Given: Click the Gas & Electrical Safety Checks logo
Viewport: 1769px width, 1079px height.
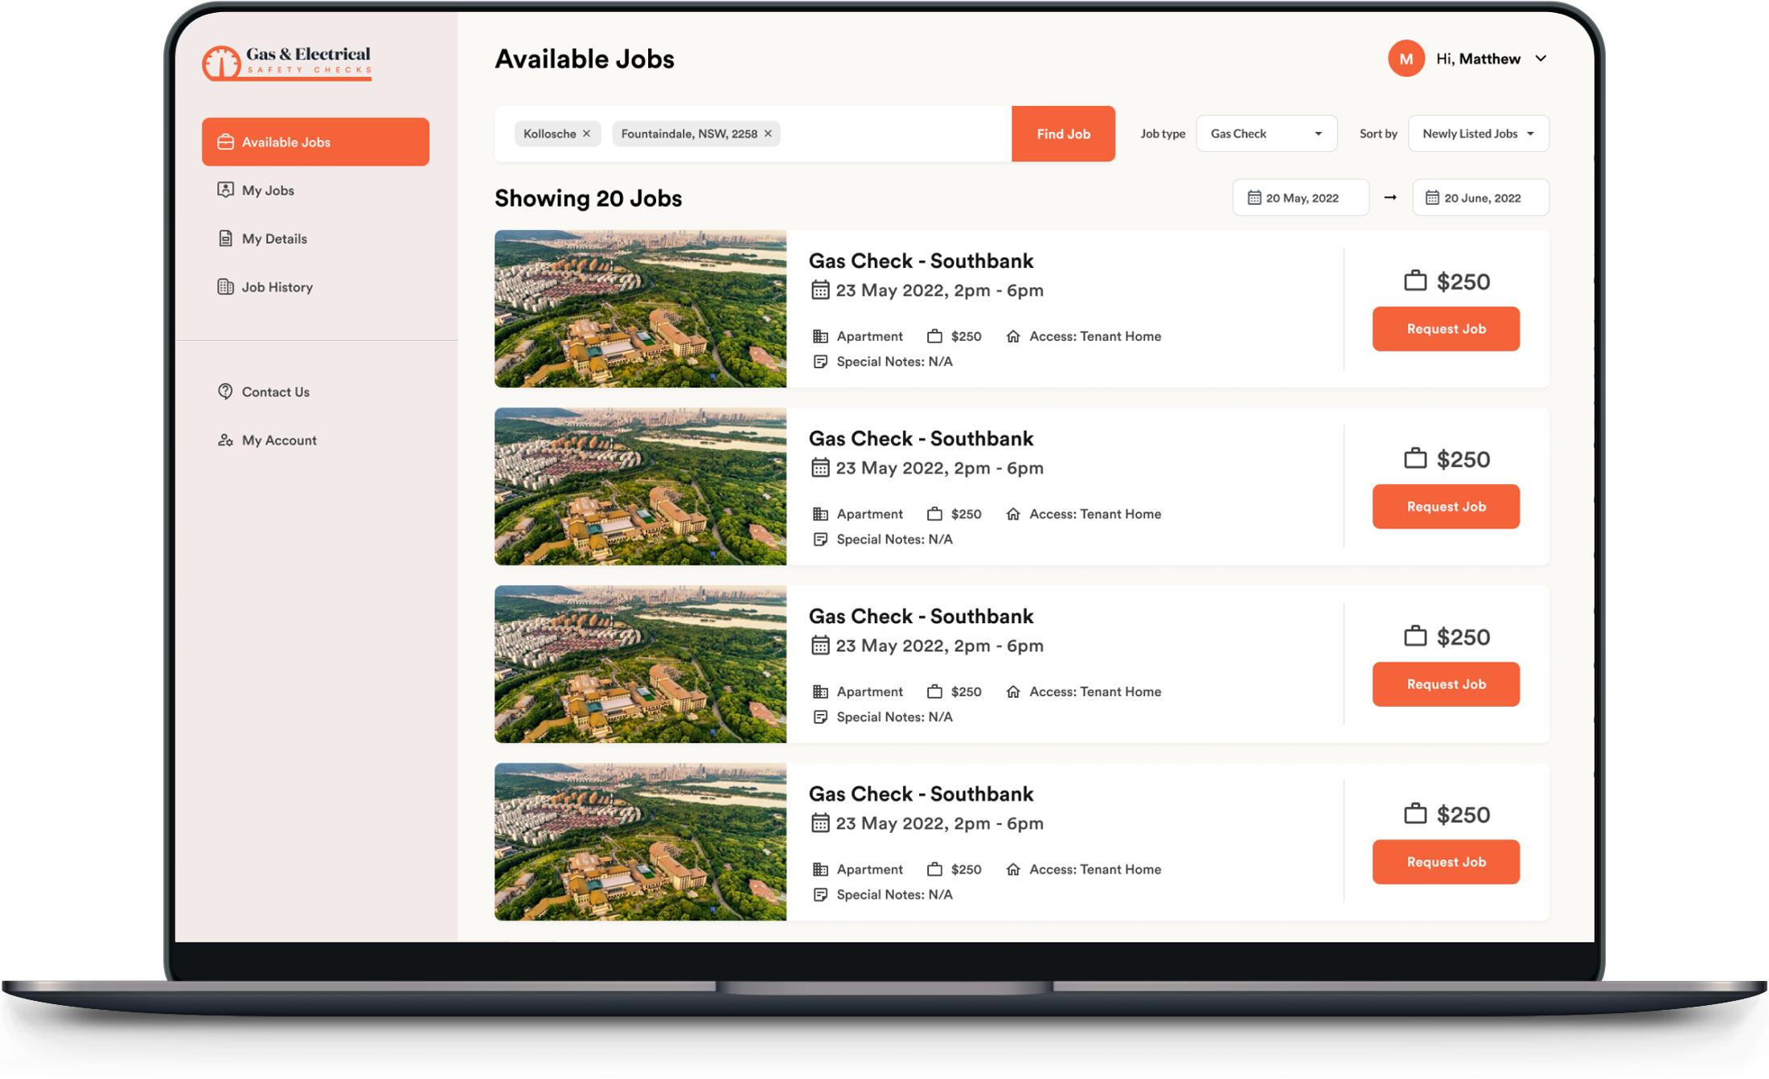Looking at the screenshot, I should coord(286,63).
